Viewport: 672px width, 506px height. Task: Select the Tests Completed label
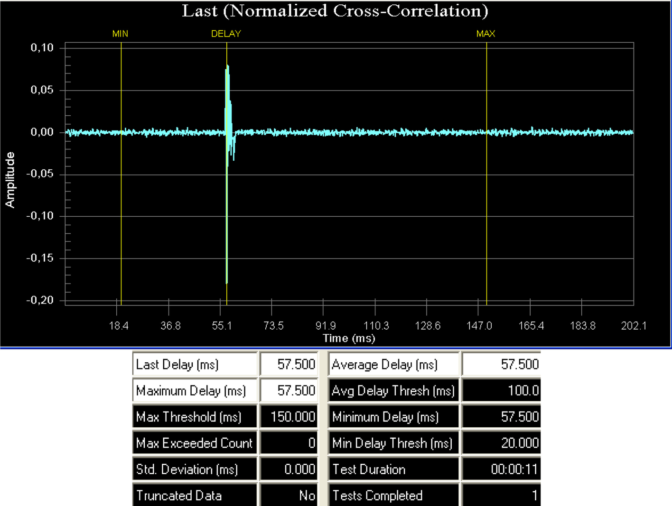393,496
